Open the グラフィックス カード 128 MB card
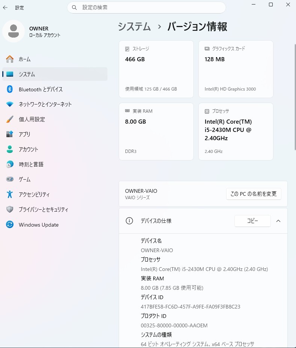 (236, 69)
